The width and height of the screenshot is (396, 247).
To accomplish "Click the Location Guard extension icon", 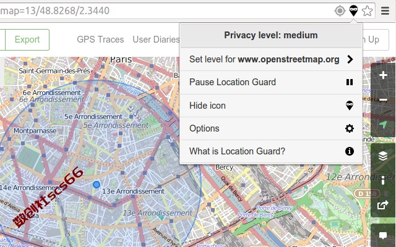I will pyautogui.click(x=353, y=11).
